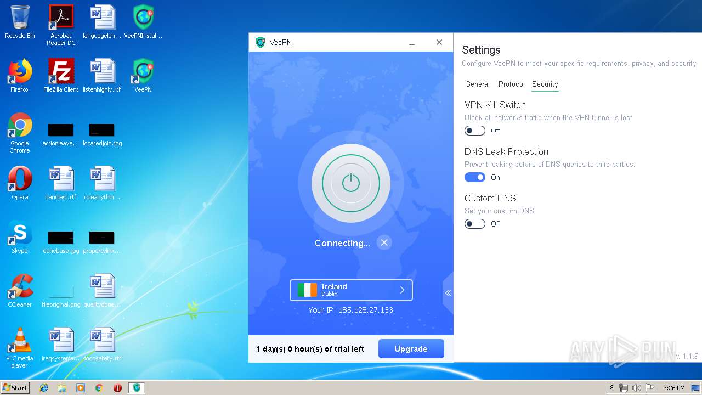
Task: Turn off DNS Leak Protection switch
Action: tap(475, 177)
